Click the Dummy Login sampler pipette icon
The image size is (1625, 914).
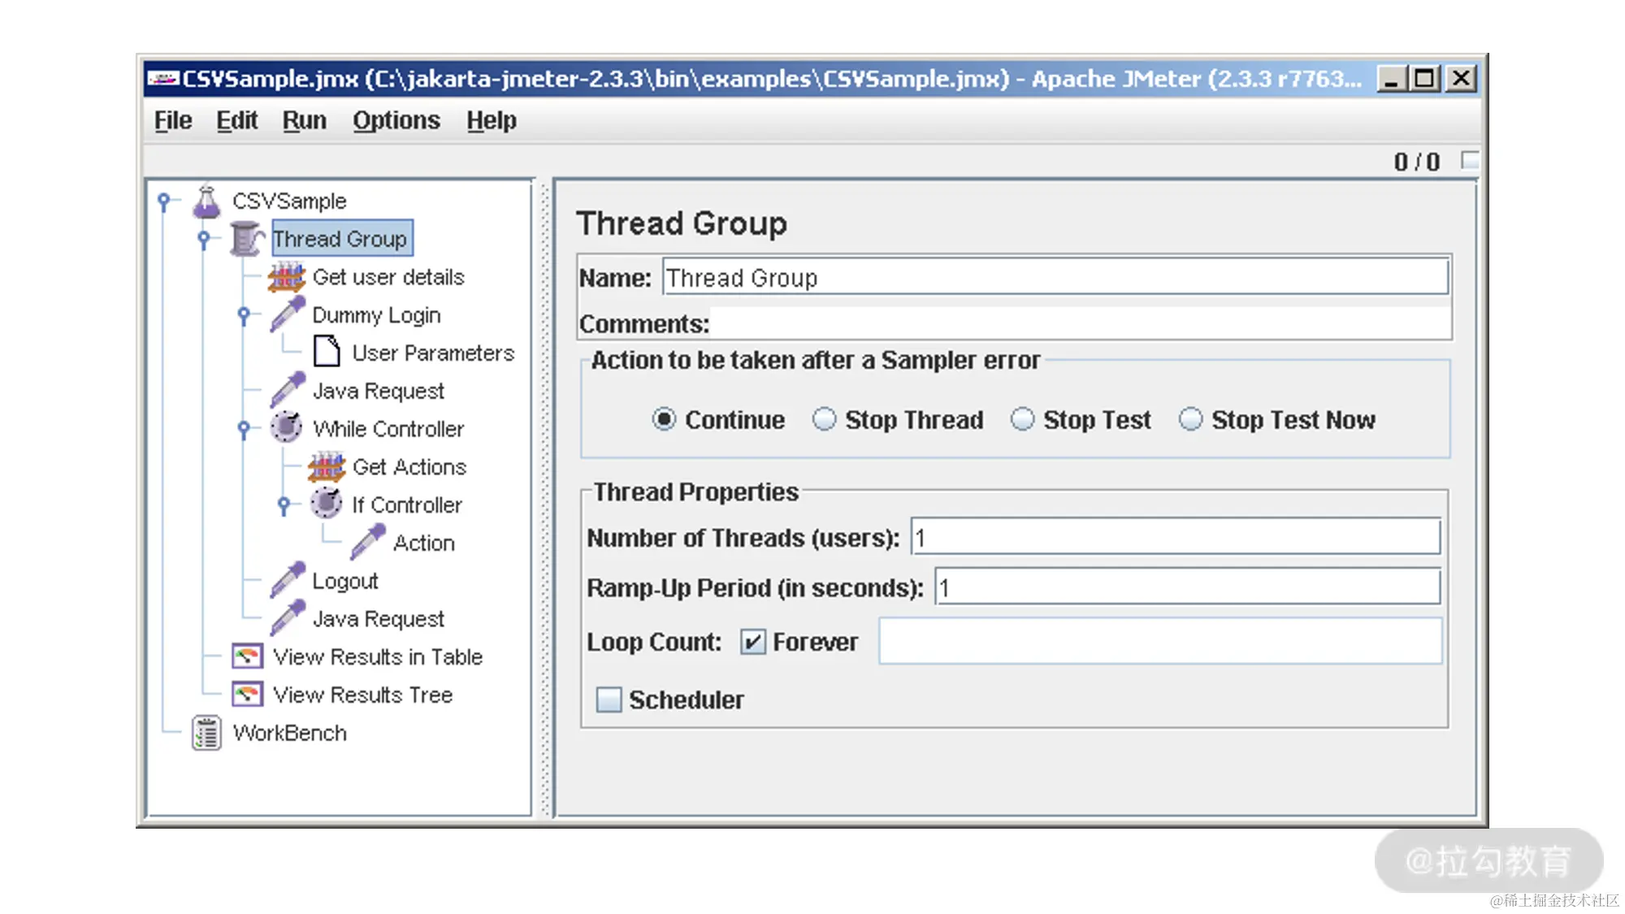pyautogui.click(x=287, y=314)
